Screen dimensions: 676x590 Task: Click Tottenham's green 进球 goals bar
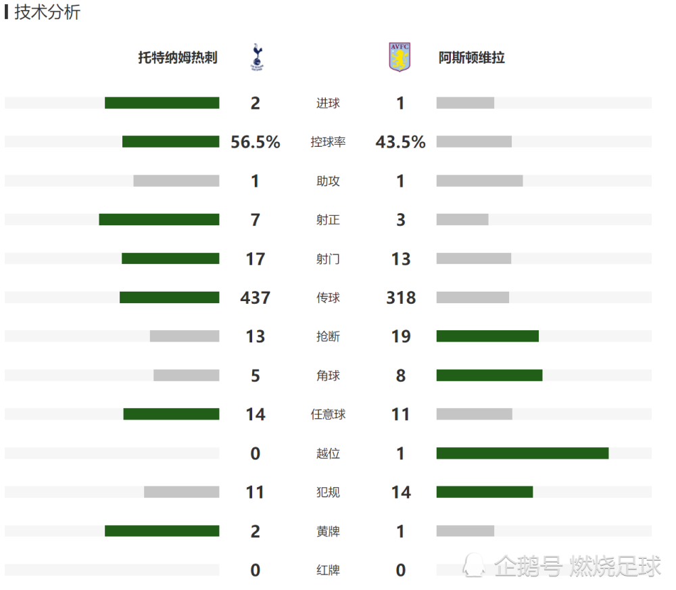click(162, 103)
